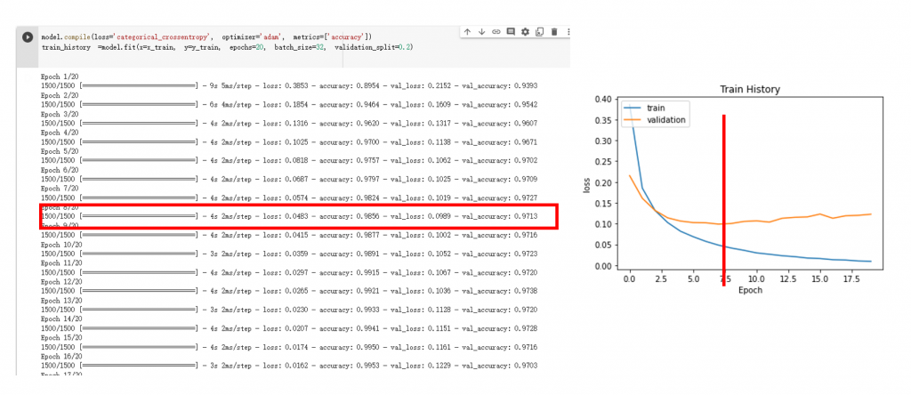Click loss 0.1316 in the epoch 3 row
This screenshot has width=911, height=395.
(286, 123)
